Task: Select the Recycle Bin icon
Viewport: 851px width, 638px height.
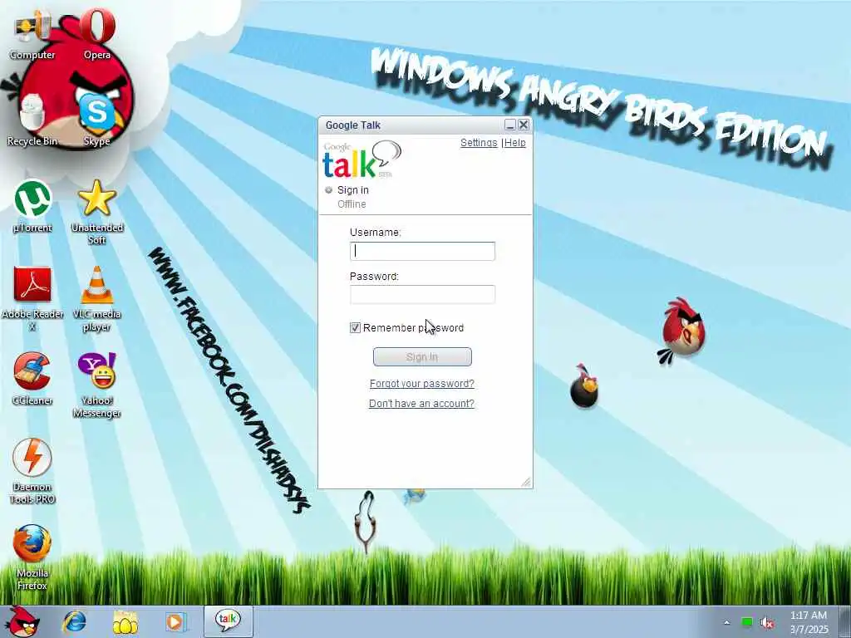Action: click(32, 120)
